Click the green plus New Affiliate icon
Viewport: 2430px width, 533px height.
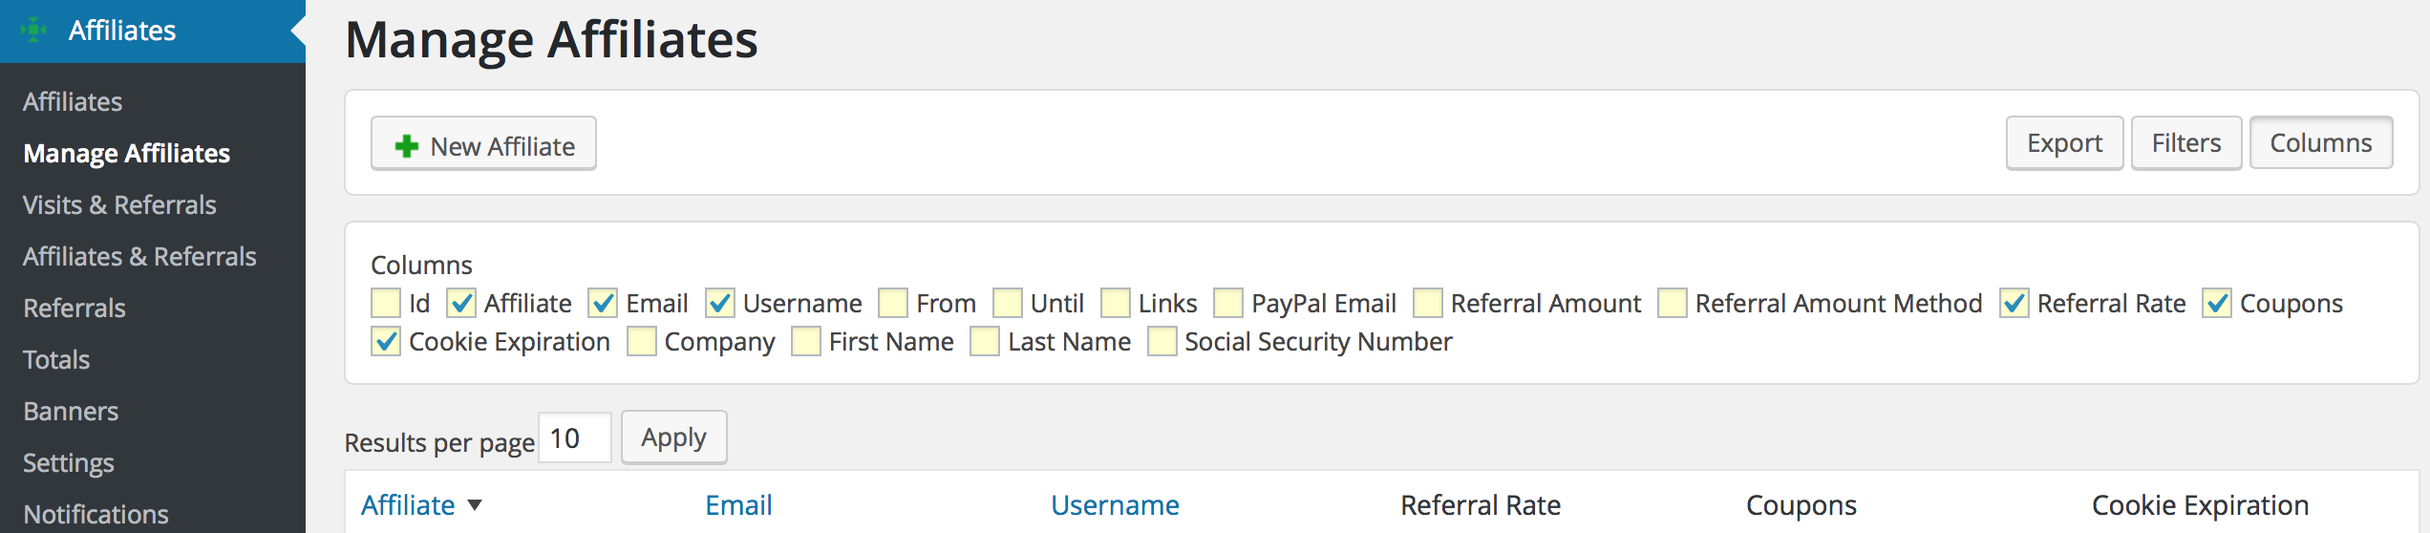[x=407, y=146]
